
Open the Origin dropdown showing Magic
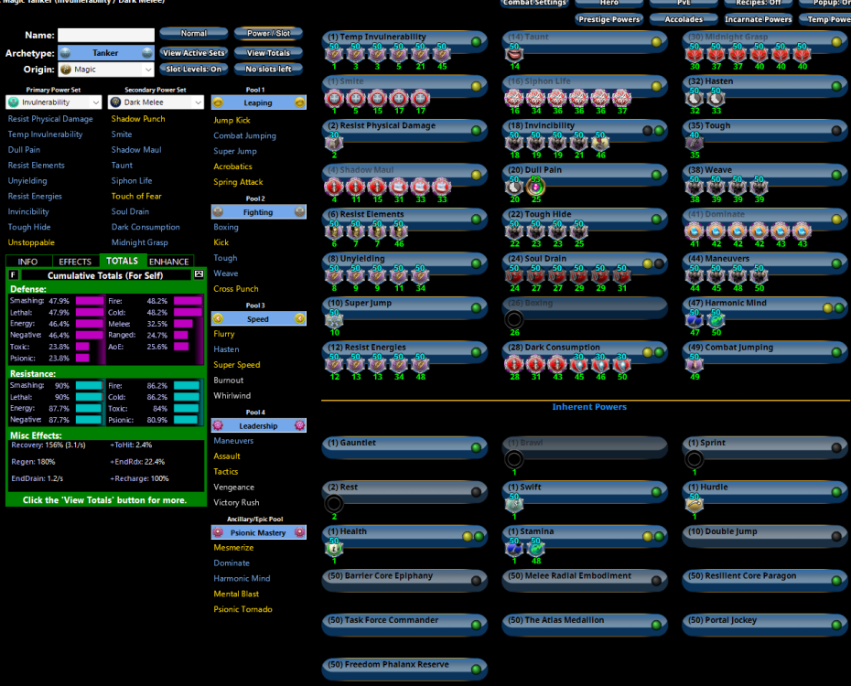coord(105,70)
